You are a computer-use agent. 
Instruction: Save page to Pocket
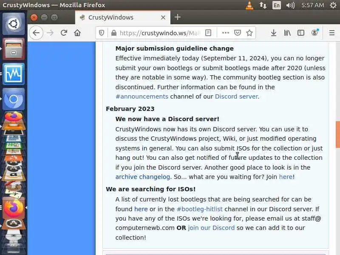click(x=238, y=33)
